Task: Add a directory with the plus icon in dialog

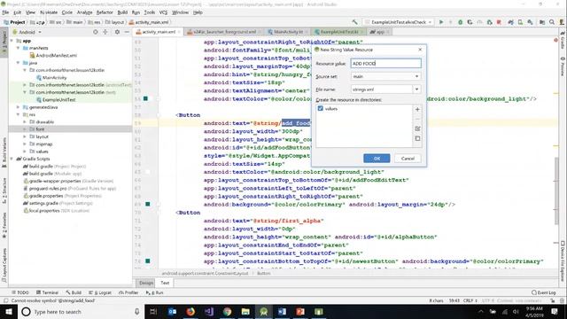Action: [417, 109]
